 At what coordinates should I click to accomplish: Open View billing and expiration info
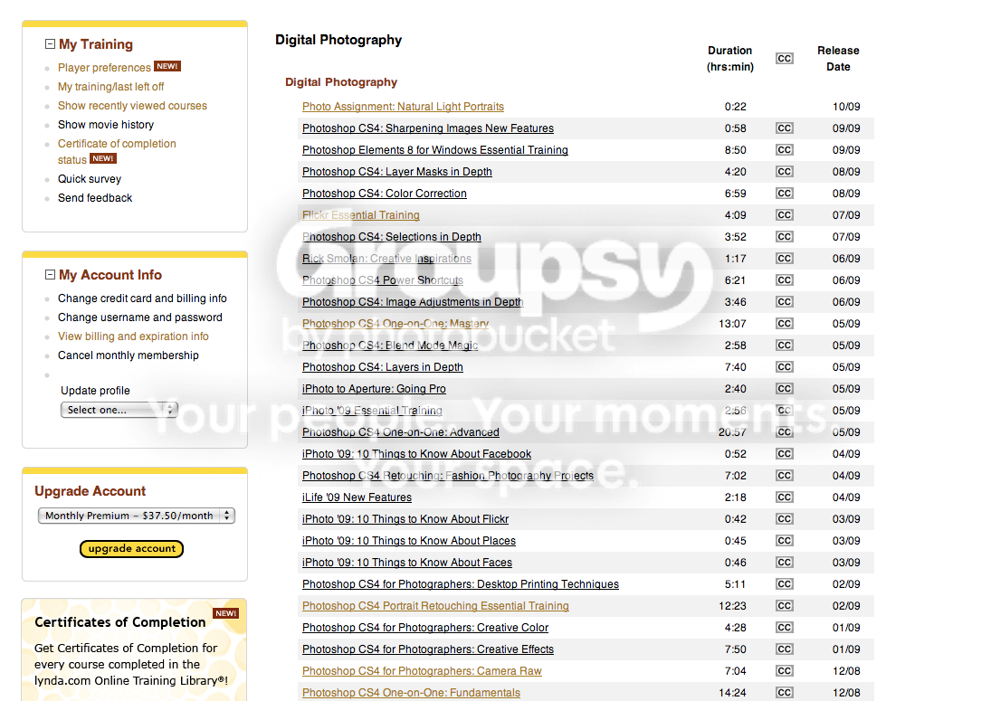pos(133,336)
